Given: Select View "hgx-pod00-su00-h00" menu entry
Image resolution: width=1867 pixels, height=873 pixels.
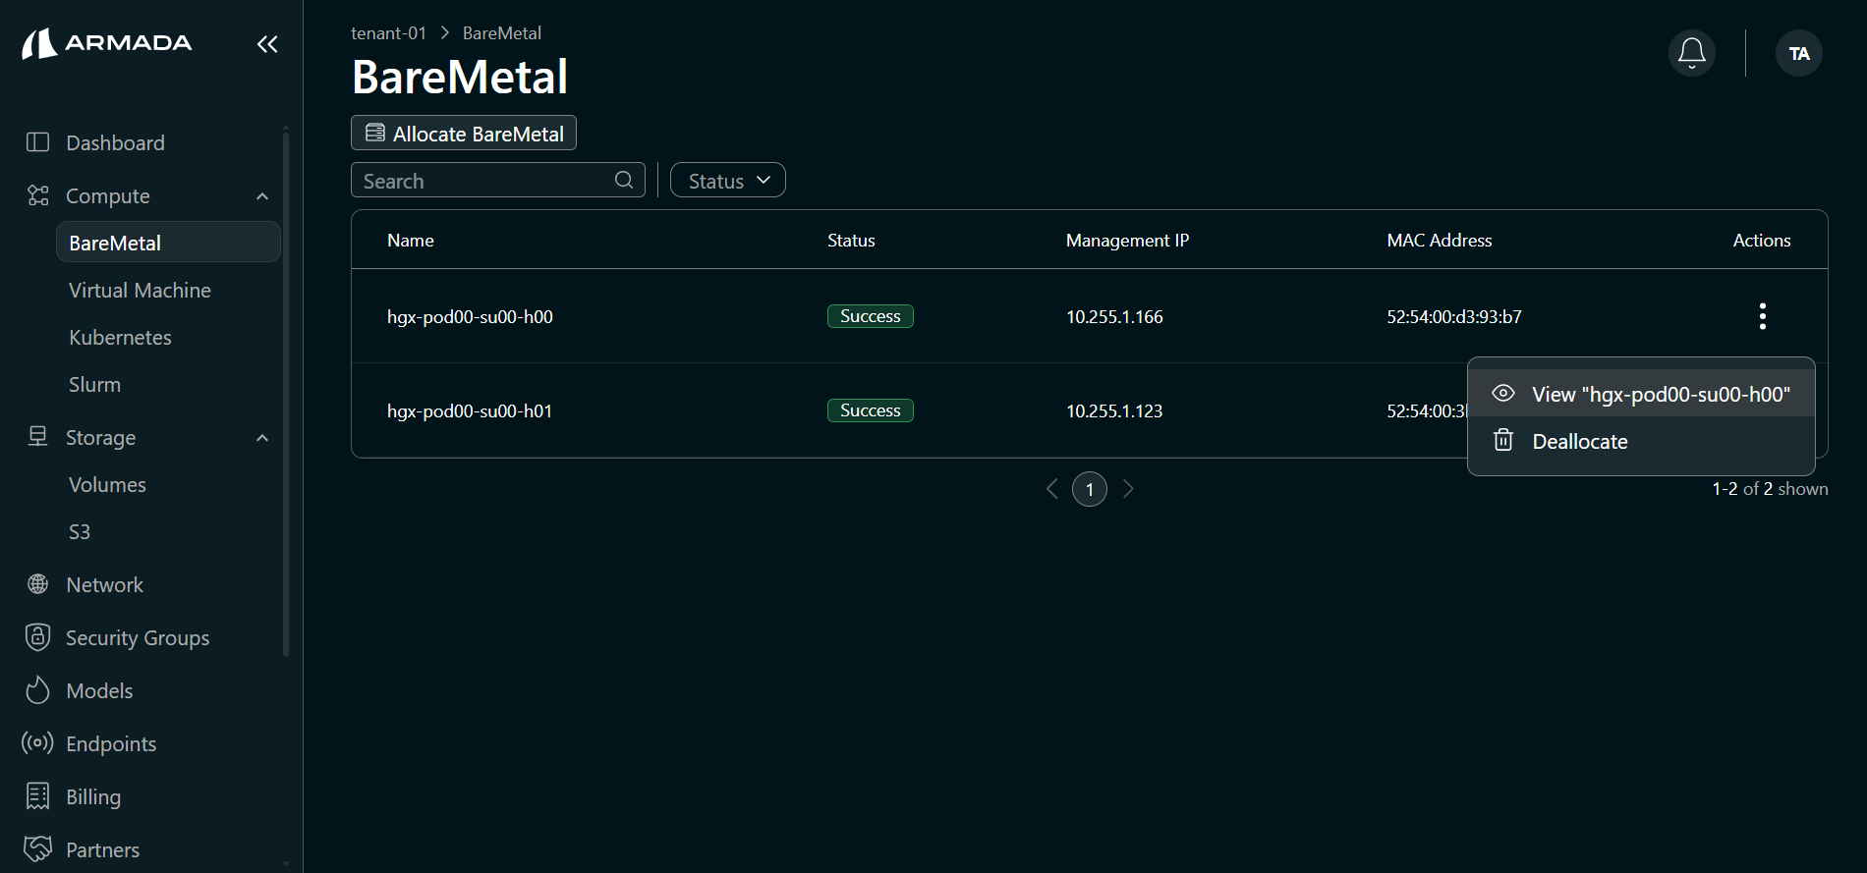Looking at the screenshot, I should coord(1641,394).
